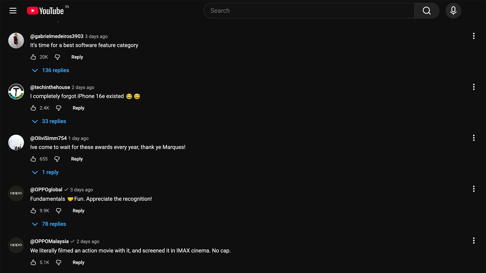Viewport: 486px width, 273px height.
Task: Open options menu for OPPOglobal comment
Action: point(474,189)
